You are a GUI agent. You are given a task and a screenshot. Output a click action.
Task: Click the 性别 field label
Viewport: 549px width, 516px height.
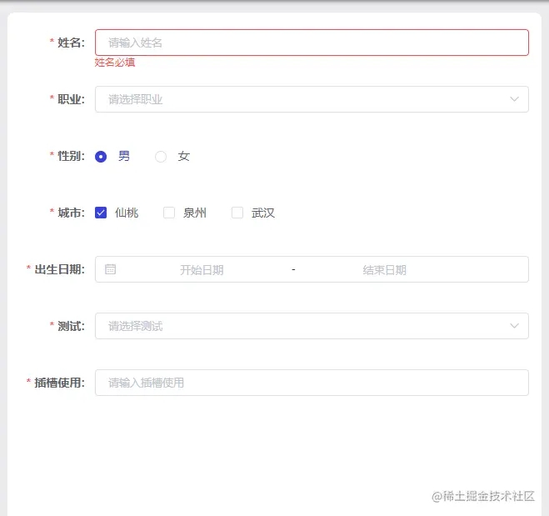[x=71, y=156]
